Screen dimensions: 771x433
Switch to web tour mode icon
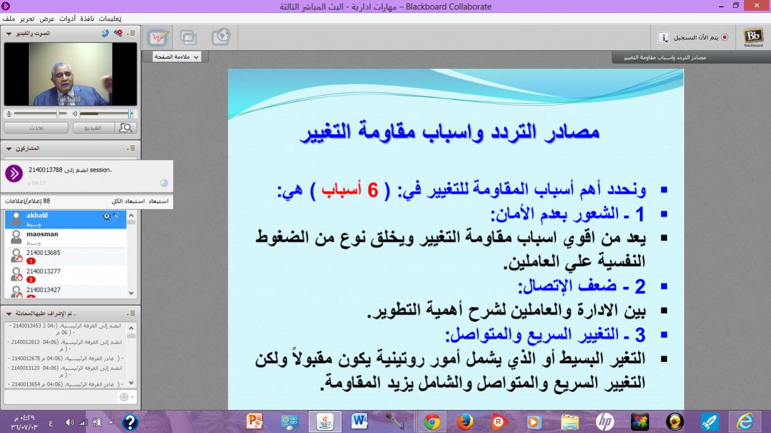pos(221,37)
